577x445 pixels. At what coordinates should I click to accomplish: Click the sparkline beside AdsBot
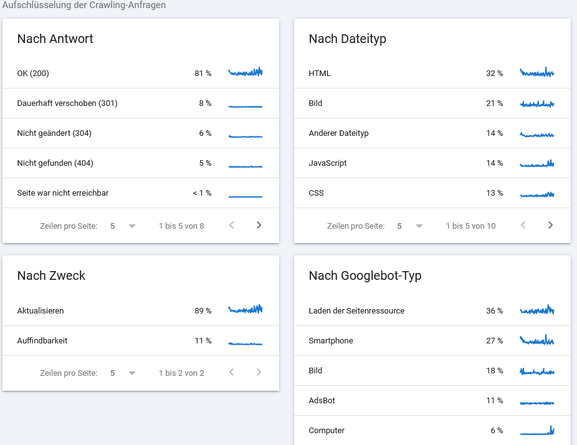click(x=536, y=401)
